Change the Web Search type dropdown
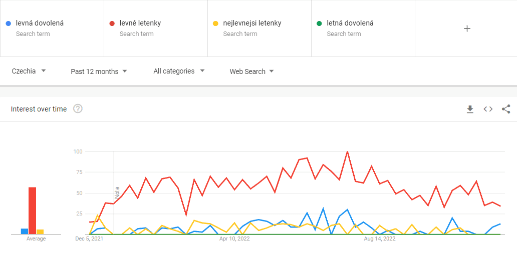 click(x=251, y=71)
